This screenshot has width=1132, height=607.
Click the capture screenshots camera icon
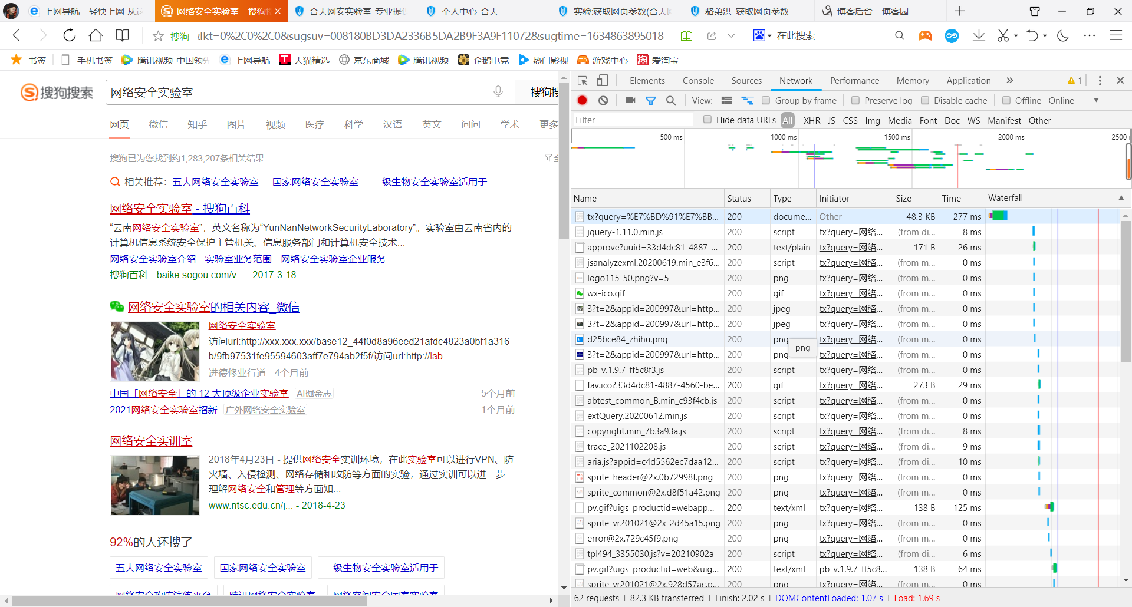[x=630, y=101]
